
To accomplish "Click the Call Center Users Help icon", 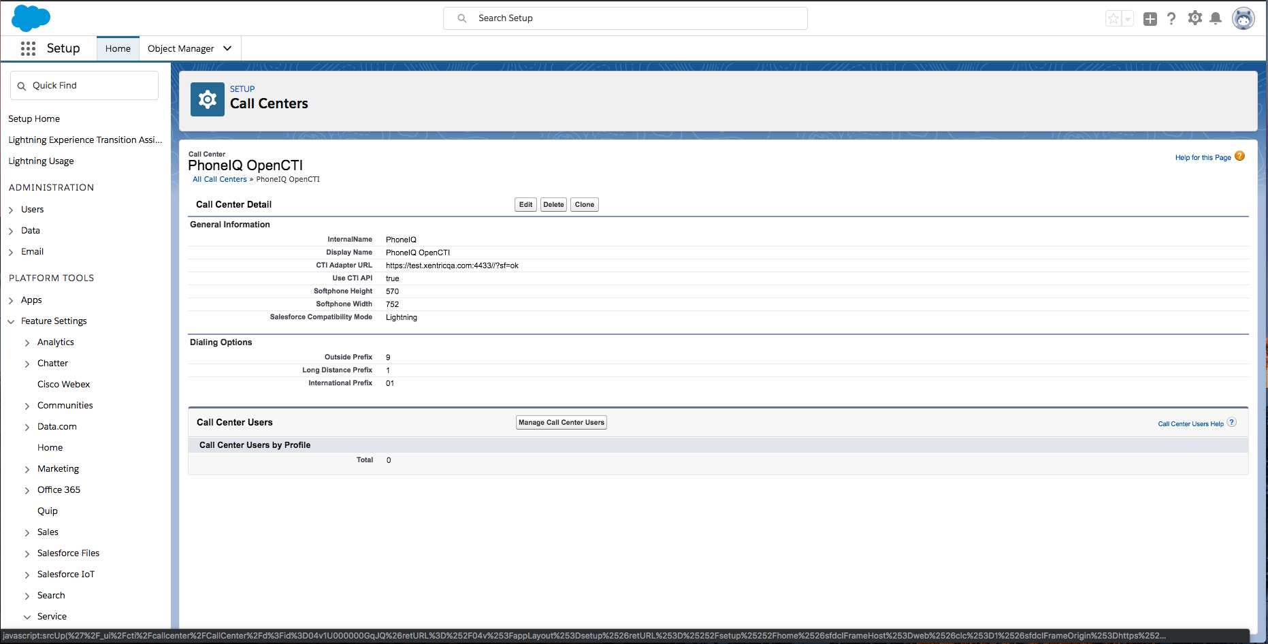I will coord(1231,423).
